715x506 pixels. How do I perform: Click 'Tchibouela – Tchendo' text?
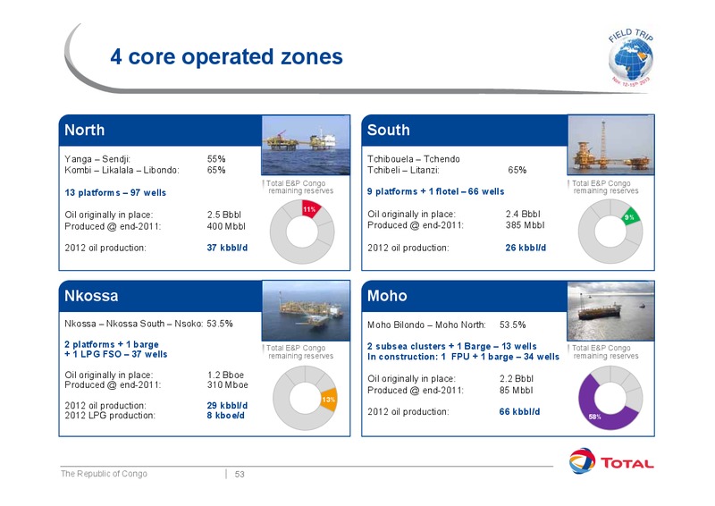pos(414,159)
